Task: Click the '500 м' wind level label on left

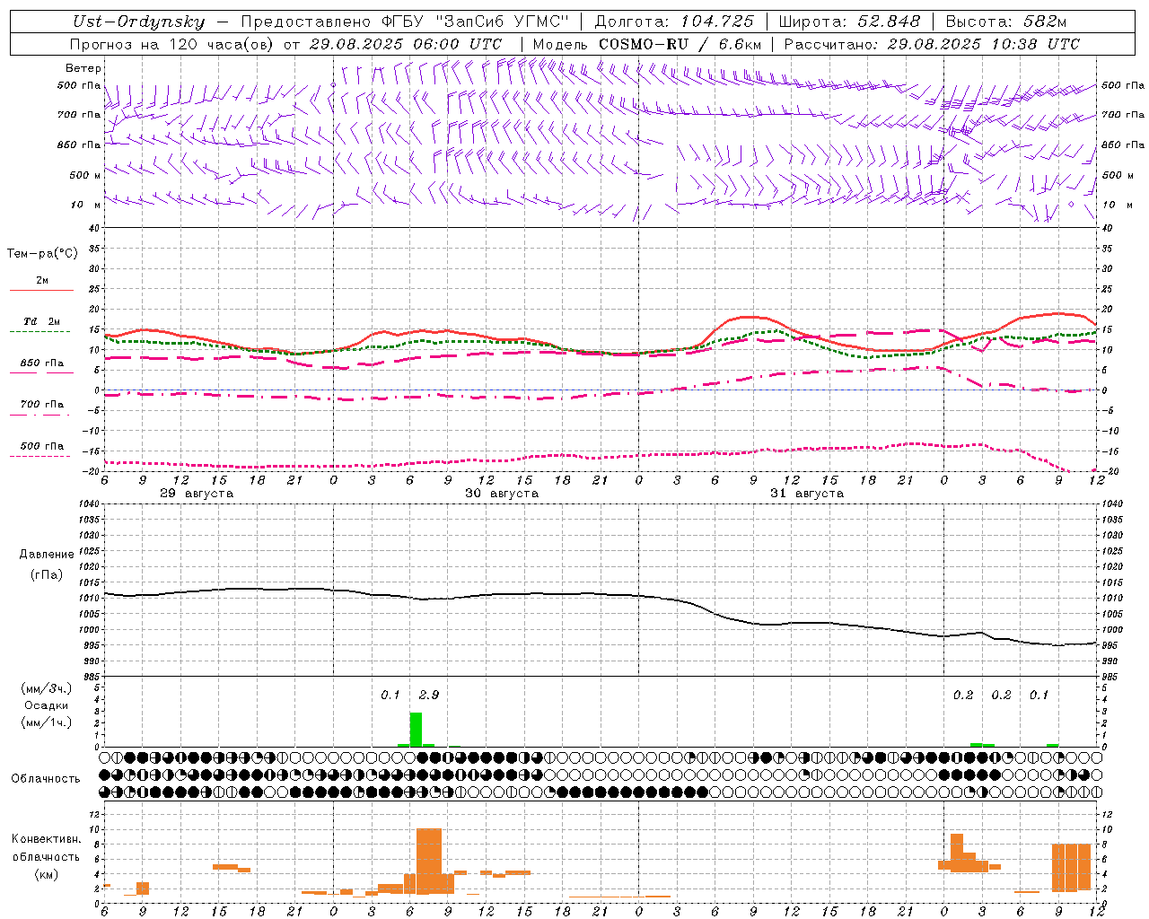Action: coord(85,176)
